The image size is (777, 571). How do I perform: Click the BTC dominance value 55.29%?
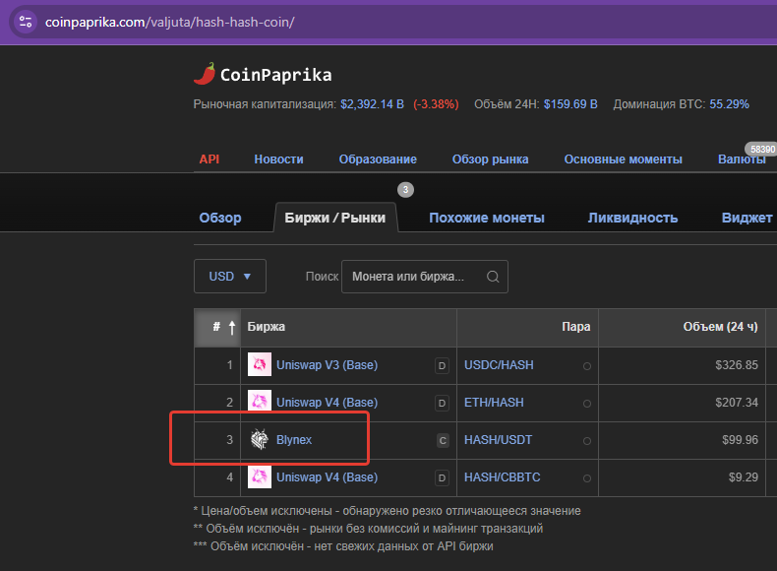[730, 104]
